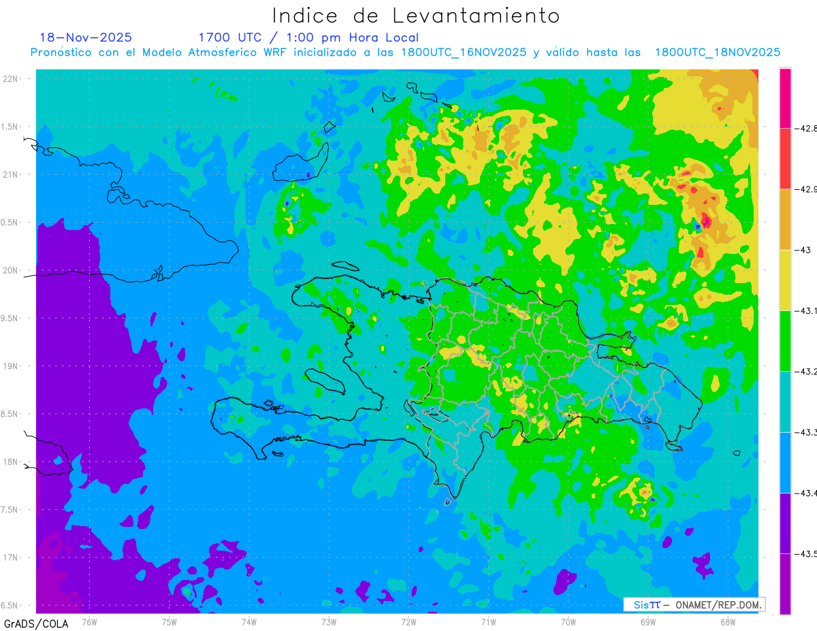The width and height of the screenshot is (817, 631).
Task: Click legend value "-43.1"
Action: [805, 310]
